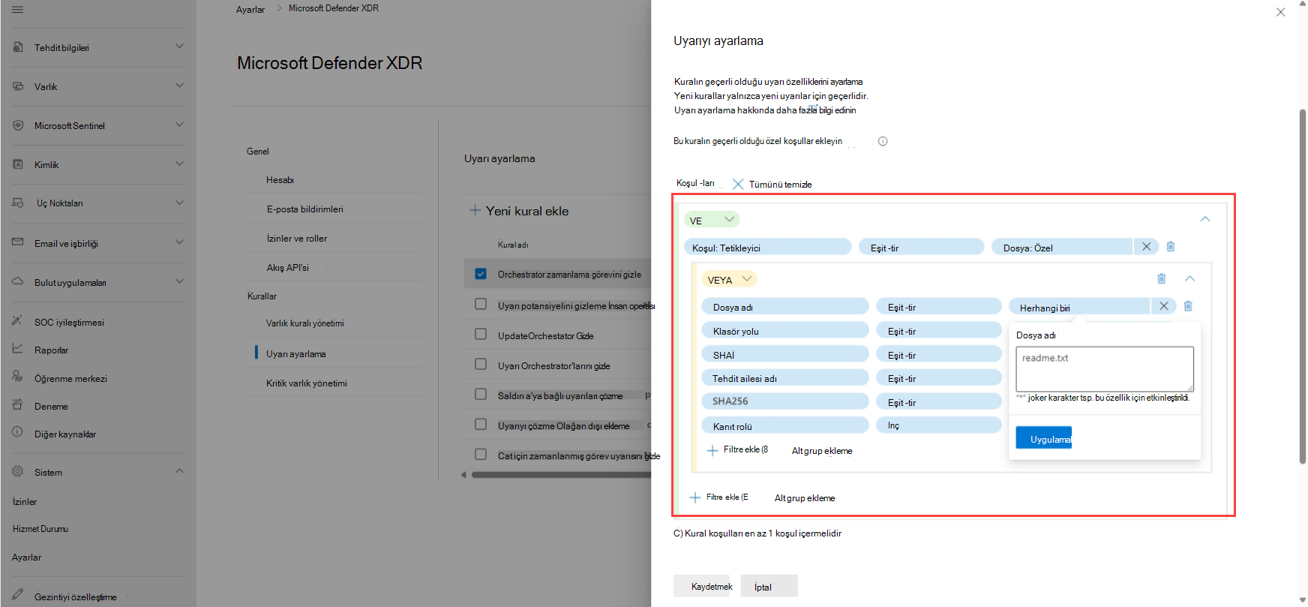Open E-posta bildirimleri settings

(305, 209)
